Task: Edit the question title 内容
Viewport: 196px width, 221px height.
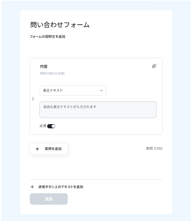Action: pyautogui.click(x=44, y=67)
